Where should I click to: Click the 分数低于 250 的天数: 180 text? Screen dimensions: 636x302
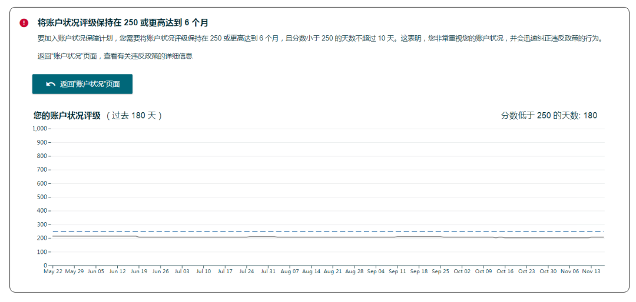click(548, 116)
